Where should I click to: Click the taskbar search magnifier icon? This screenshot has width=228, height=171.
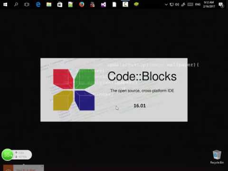16,4
